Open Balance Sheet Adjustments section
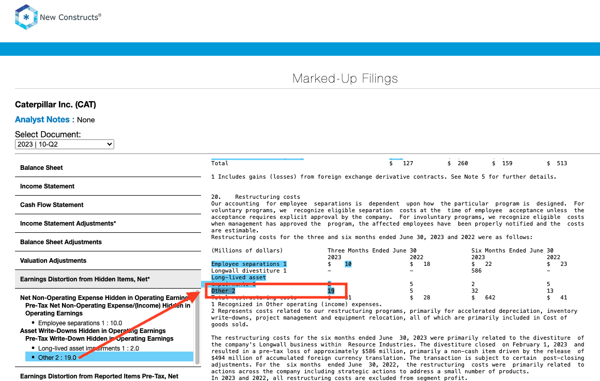Viewport: 600px width, 381px height. click(108, 242)
